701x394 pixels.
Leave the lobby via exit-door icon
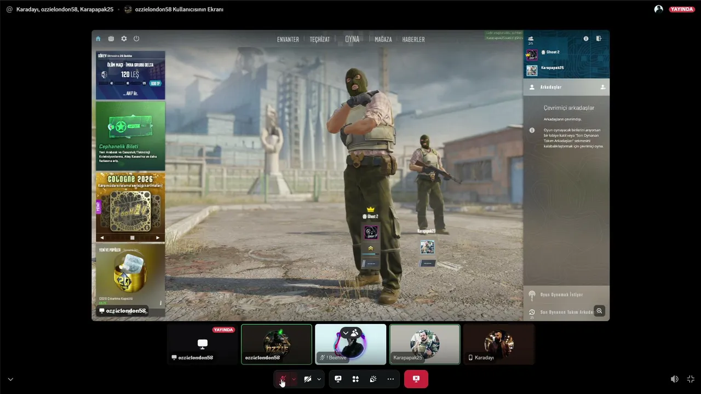click(x=599, y=39)
